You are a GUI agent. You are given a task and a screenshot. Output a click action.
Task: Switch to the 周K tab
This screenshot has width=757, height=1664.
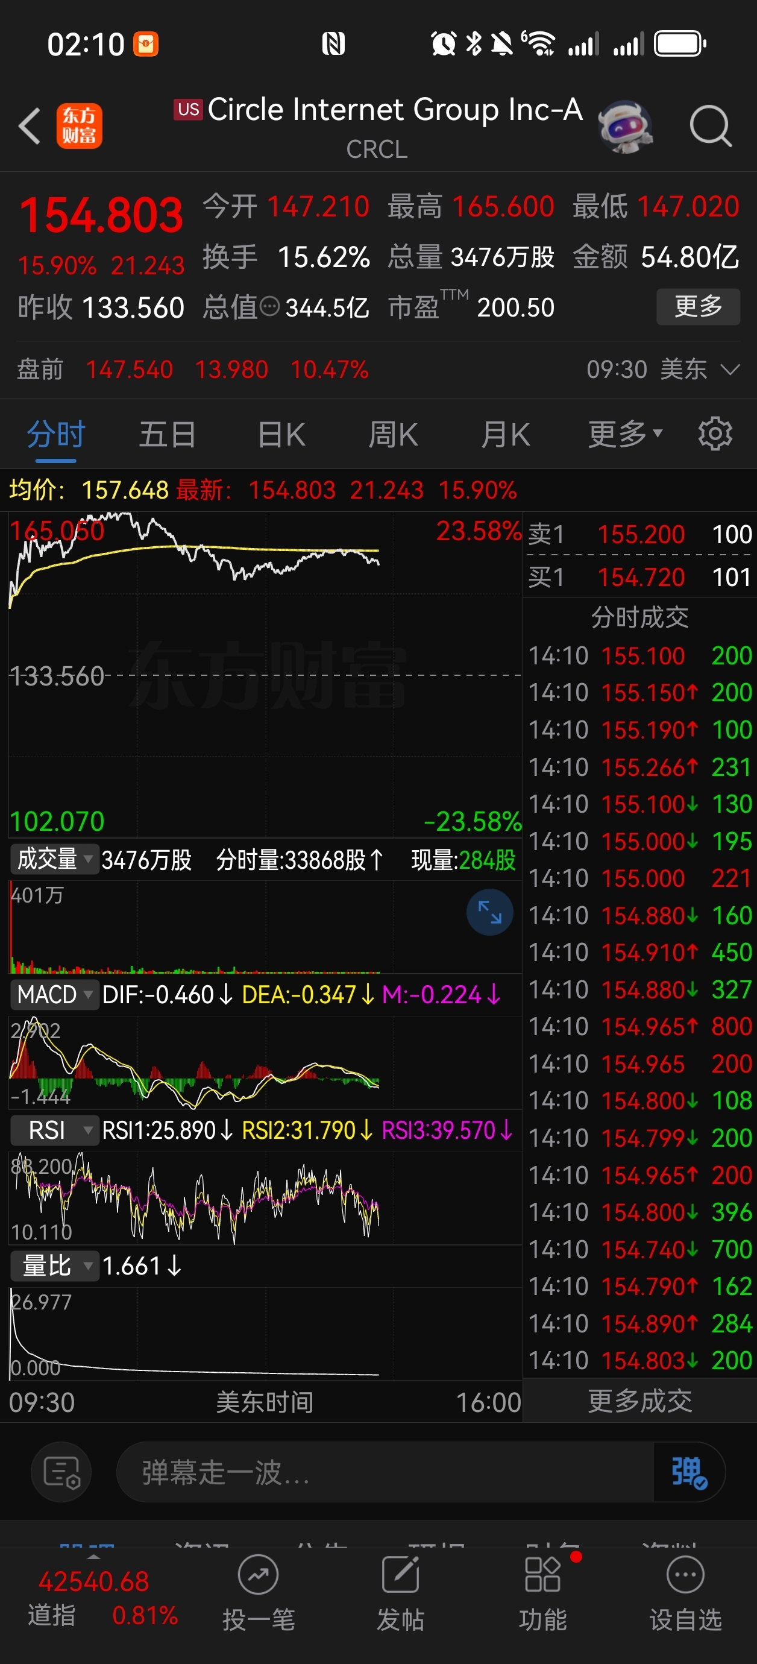pos(393,434)
